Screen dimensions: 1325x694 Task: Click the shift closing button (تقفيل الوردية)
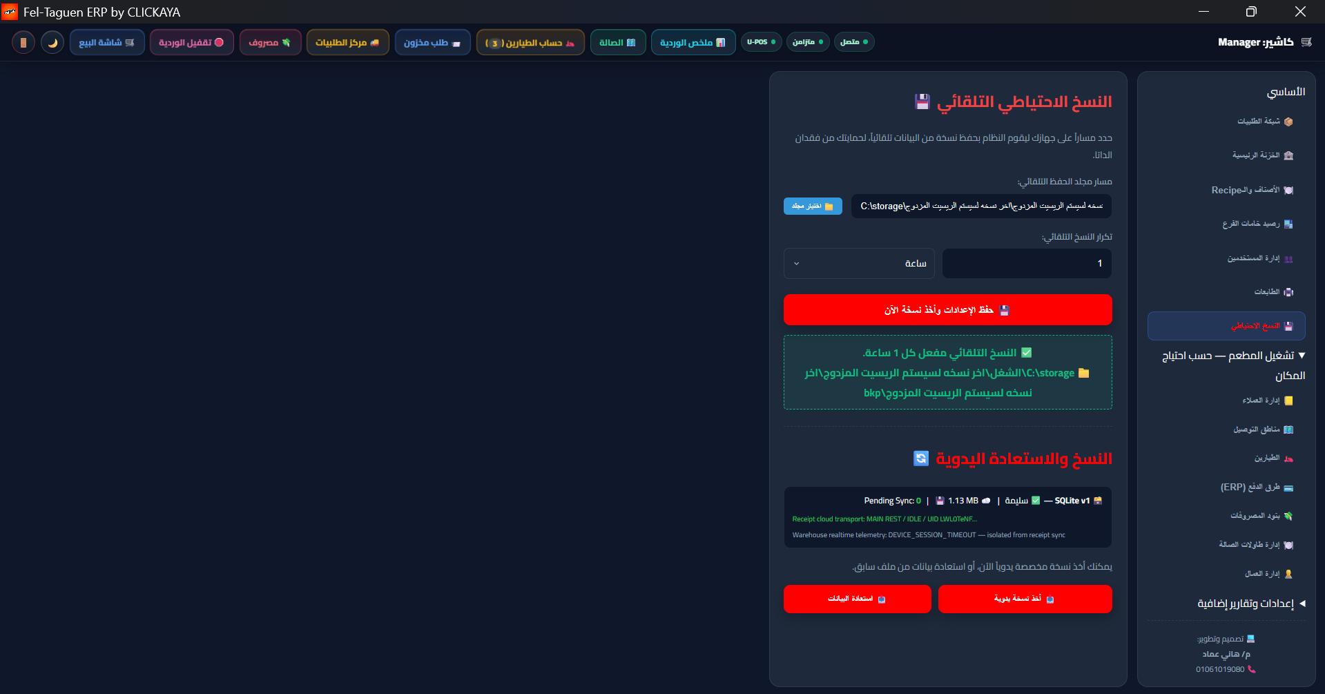pyautogui.click(x=192, y=42)
